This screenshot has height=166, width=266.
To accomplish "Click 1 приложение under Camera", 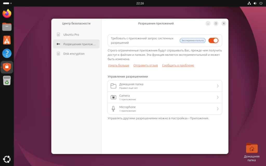I will (x=128, y=99).
